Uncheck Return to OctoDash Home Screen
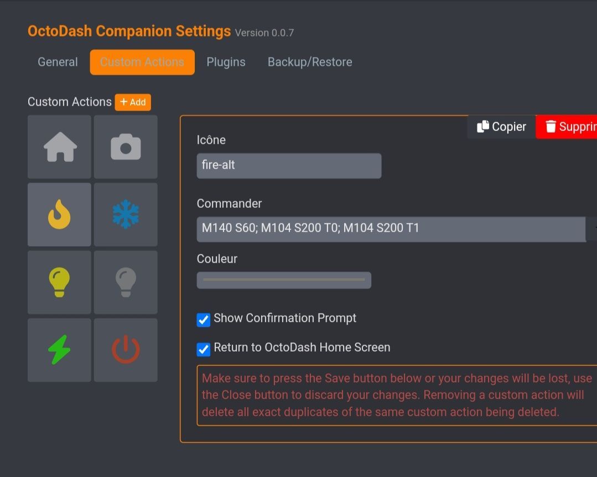597x477 pixels. (x=204, y=349)
